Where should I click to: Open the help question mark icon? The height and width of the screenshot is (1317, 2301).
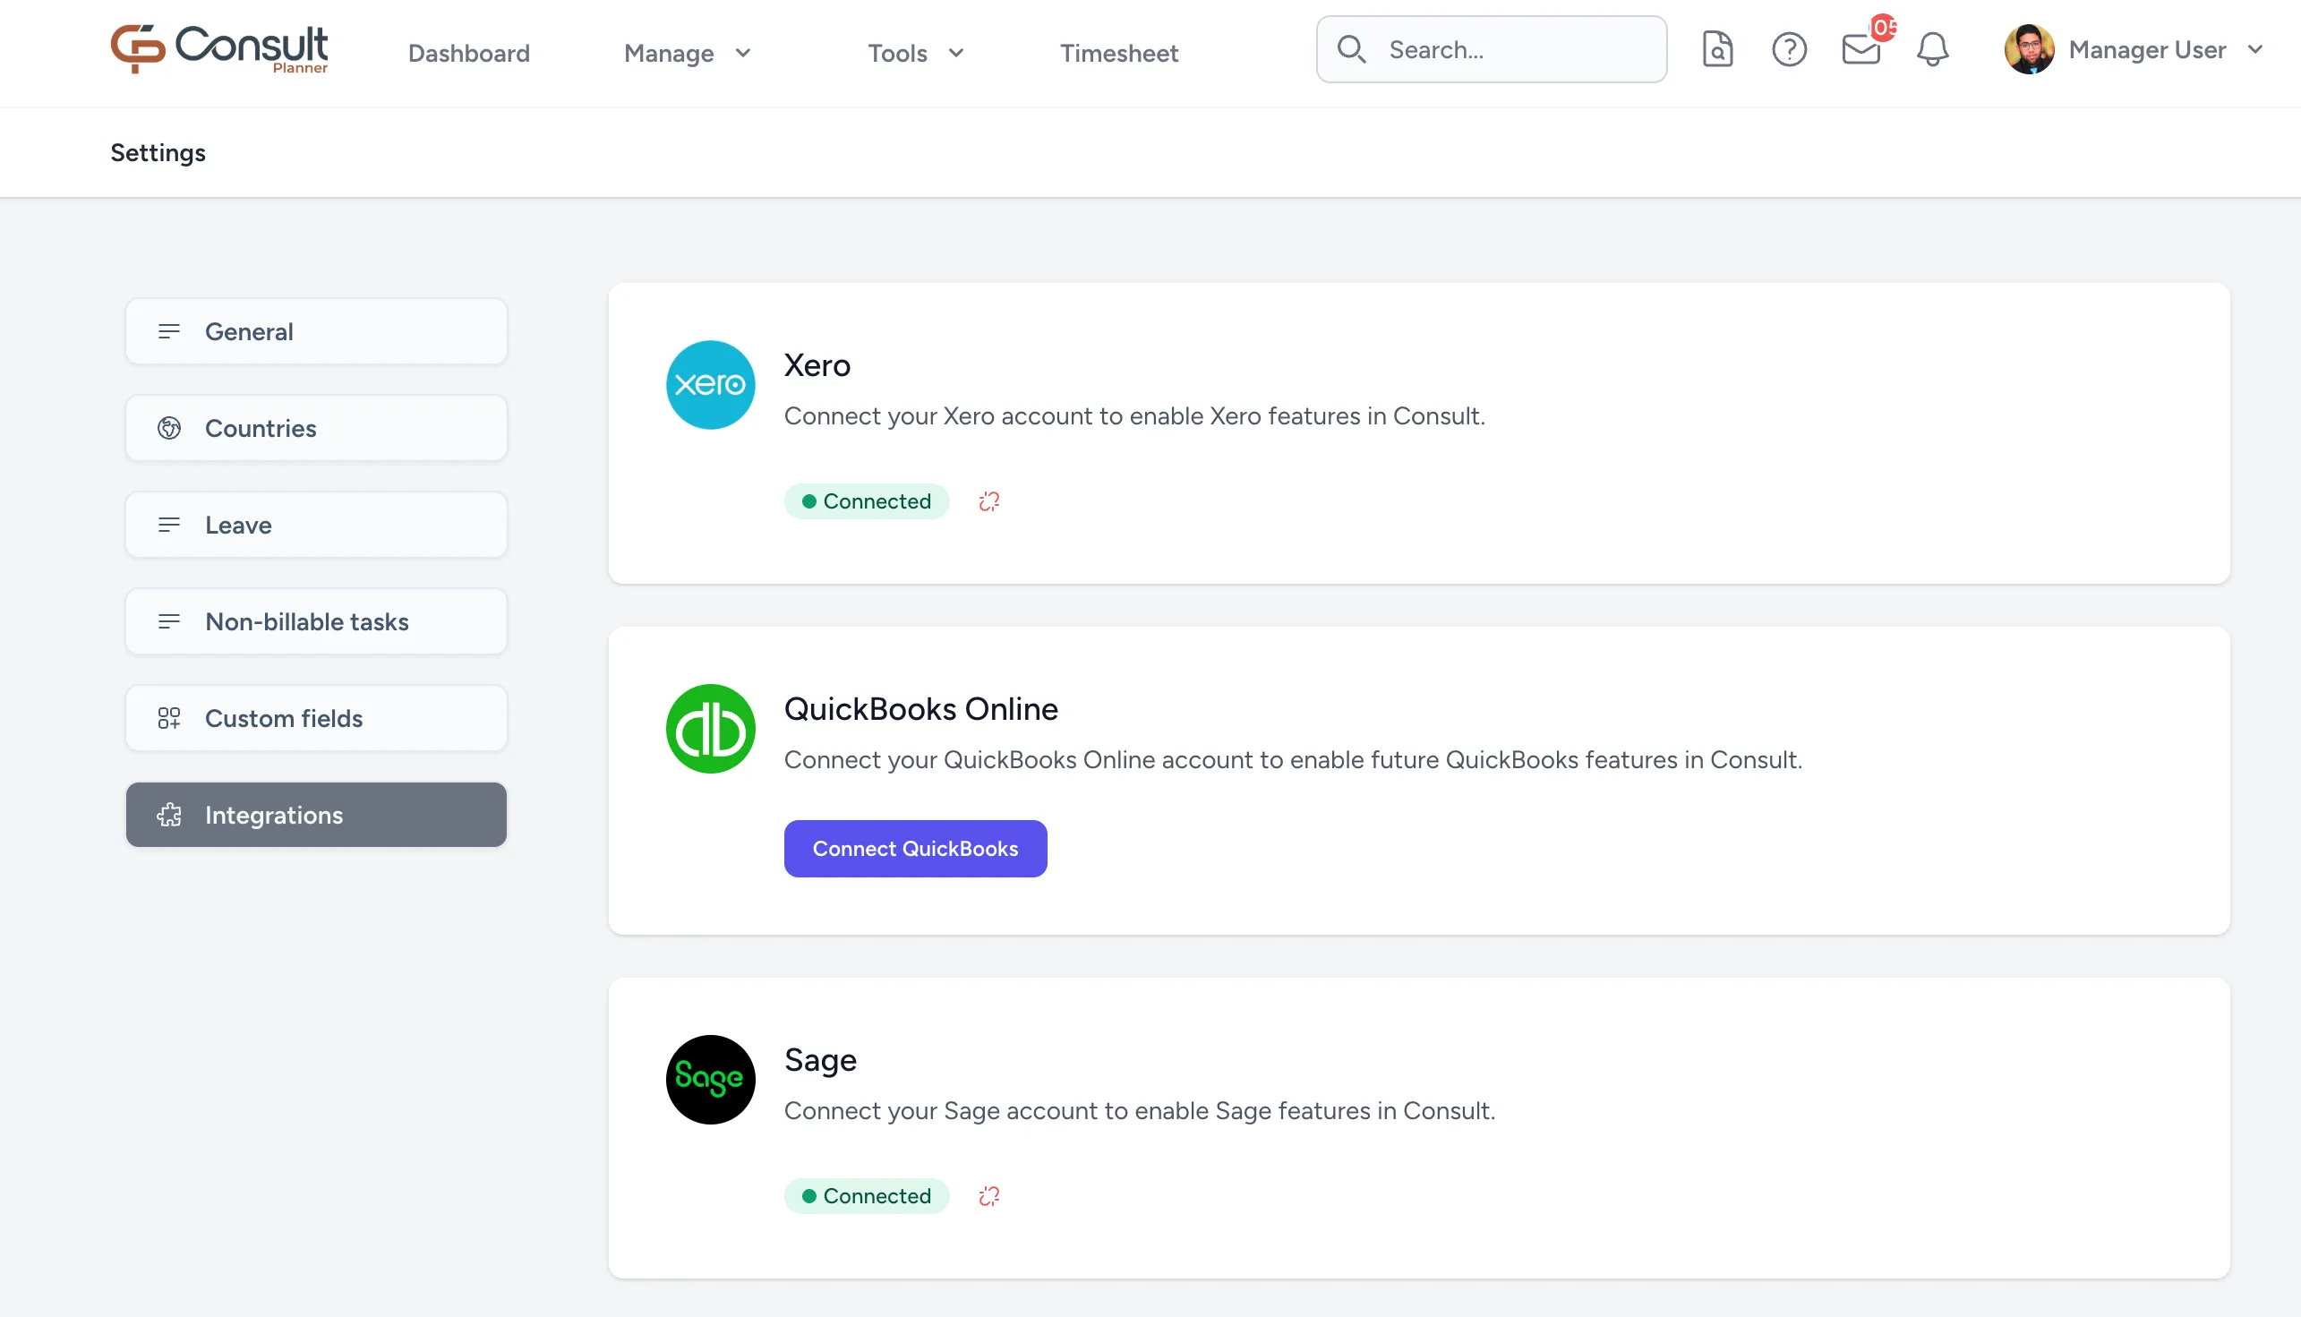tap(1789, 49)
